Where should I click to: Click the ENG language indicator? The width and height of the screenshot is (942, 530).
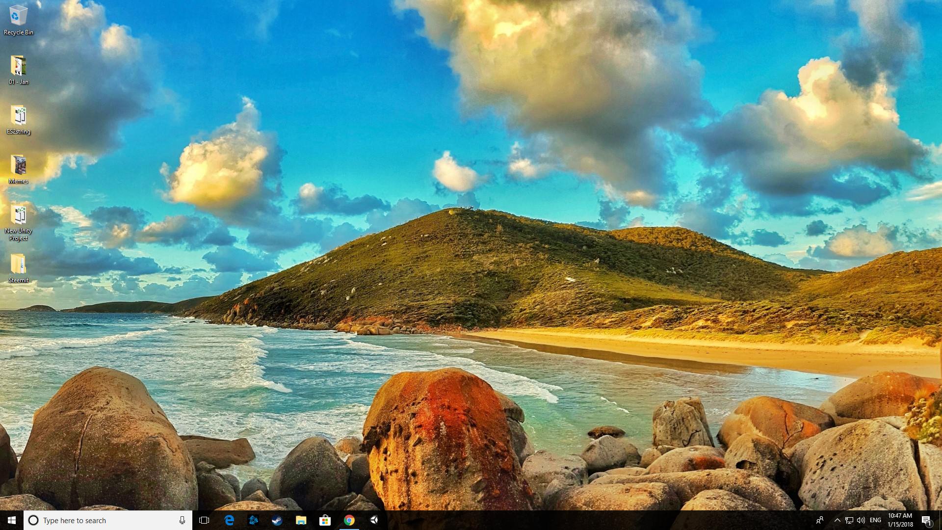(x=875, y=520)
